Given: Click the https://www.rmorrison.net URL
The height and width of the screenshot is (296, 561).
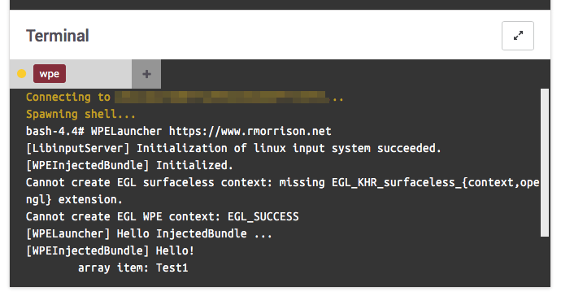Looking at the screenshot, I should tap(250, 132).
